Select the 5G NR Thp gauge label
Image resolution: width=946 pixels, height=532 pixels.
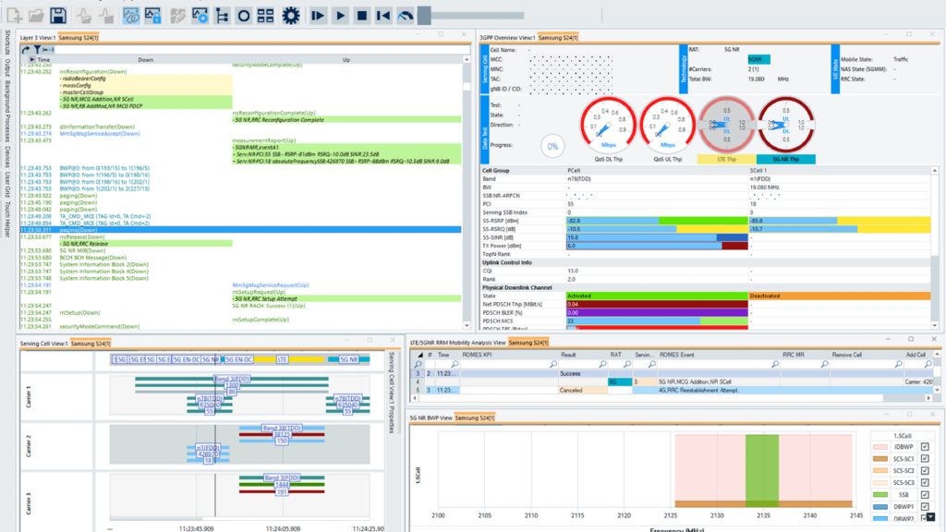[785, 159]
